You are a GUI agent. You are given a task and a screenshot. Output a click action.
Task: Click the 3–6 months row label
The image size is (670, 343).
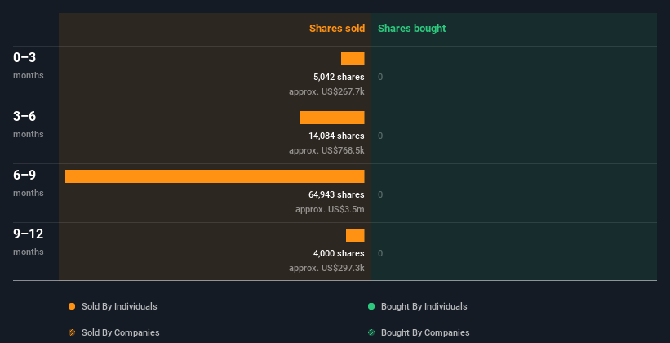pos(29,124)
